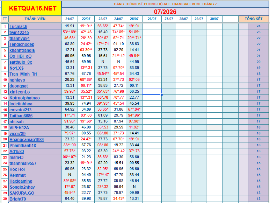
Task: Select satthulo_8x's total score 20
Action: 258,62
